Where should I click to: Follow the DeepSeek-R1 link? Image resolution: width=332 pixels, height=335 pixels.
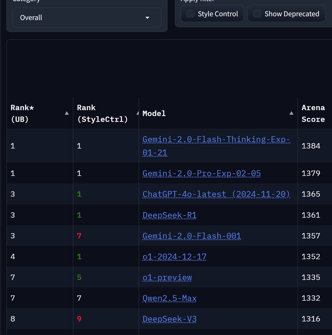click(170, 215)
